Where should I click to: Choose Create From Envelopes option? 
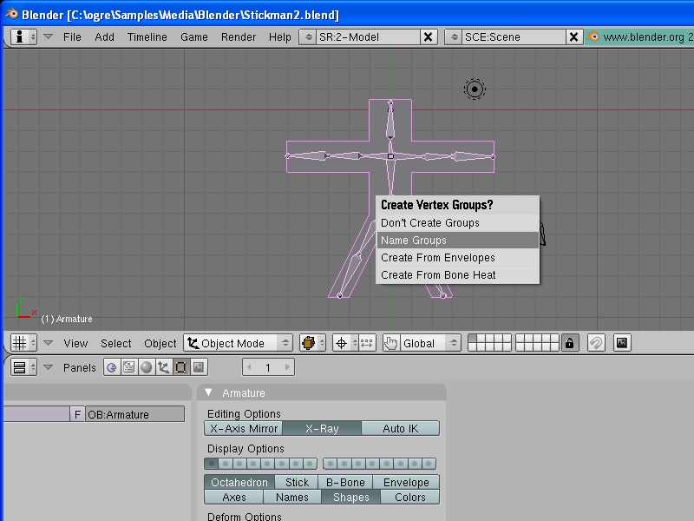pyautogui.click(x=458, y=257)
